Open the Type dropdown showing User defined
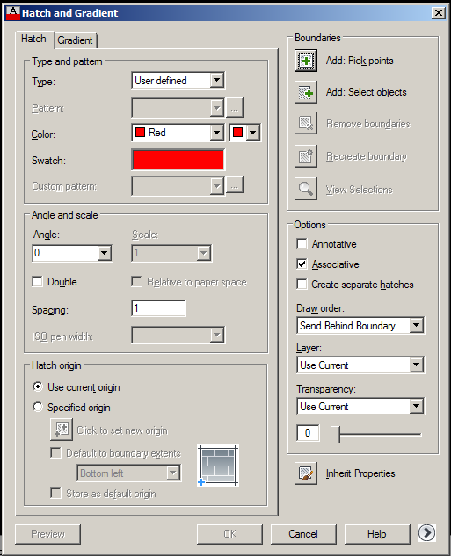451x556 pixels. [178, 81]
